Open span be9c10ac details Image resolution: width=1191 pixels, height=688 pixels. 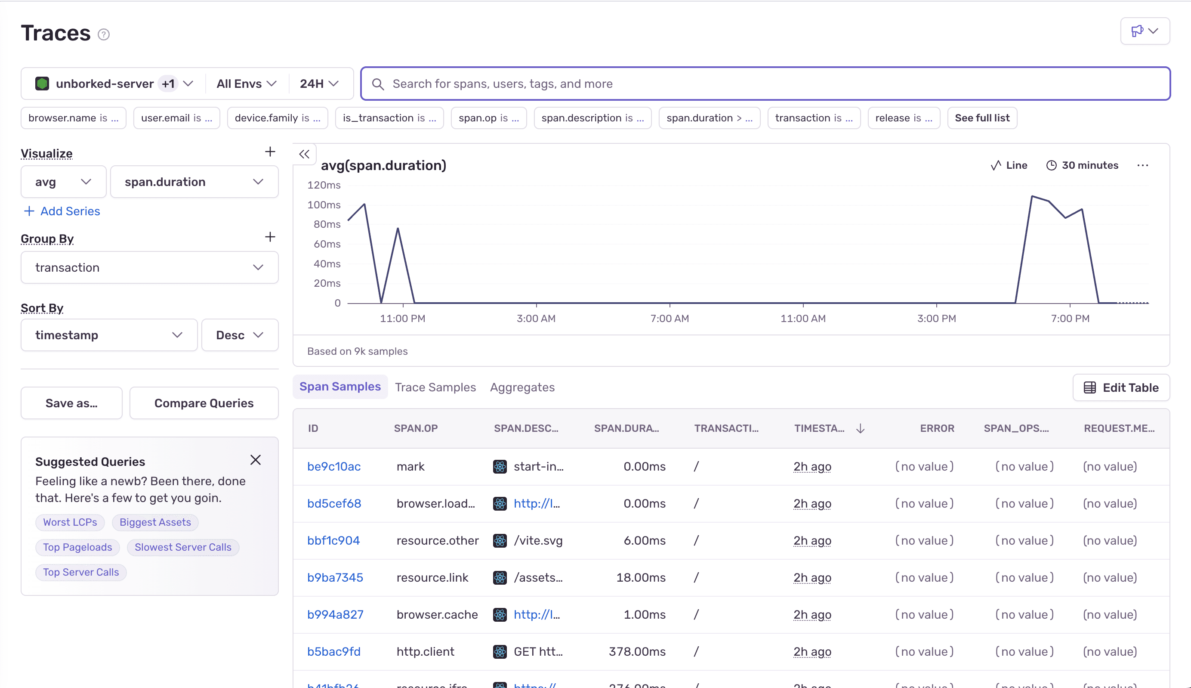point(334,466)
